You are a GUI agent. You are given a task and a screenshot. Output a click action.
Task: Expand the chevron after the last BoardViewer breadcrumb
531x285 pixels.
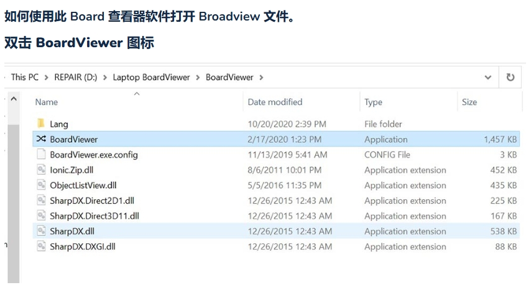click(261, 78)
